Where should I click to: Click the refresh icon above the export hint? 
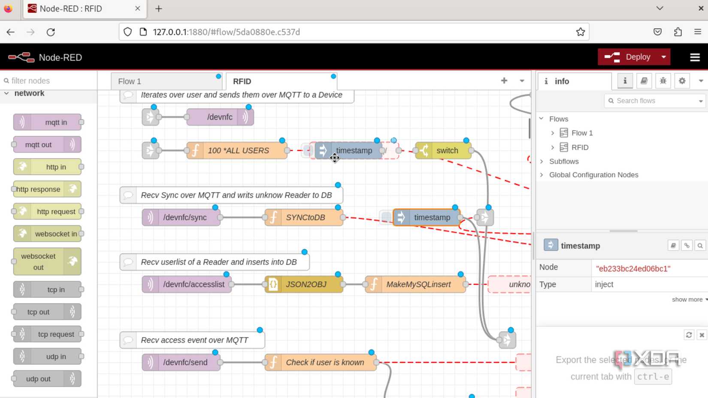[x=689, y=335]
